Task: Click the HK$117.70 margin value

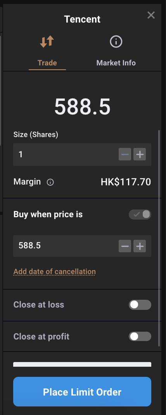Action: pos(126,182)
